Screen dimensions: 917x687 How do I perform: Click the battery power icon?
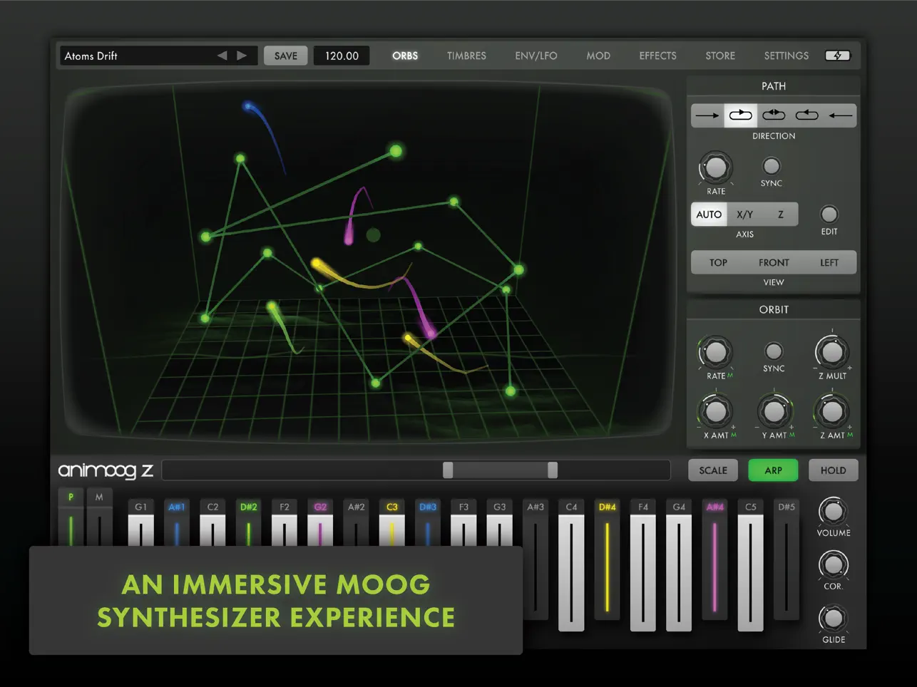[838, 56]
